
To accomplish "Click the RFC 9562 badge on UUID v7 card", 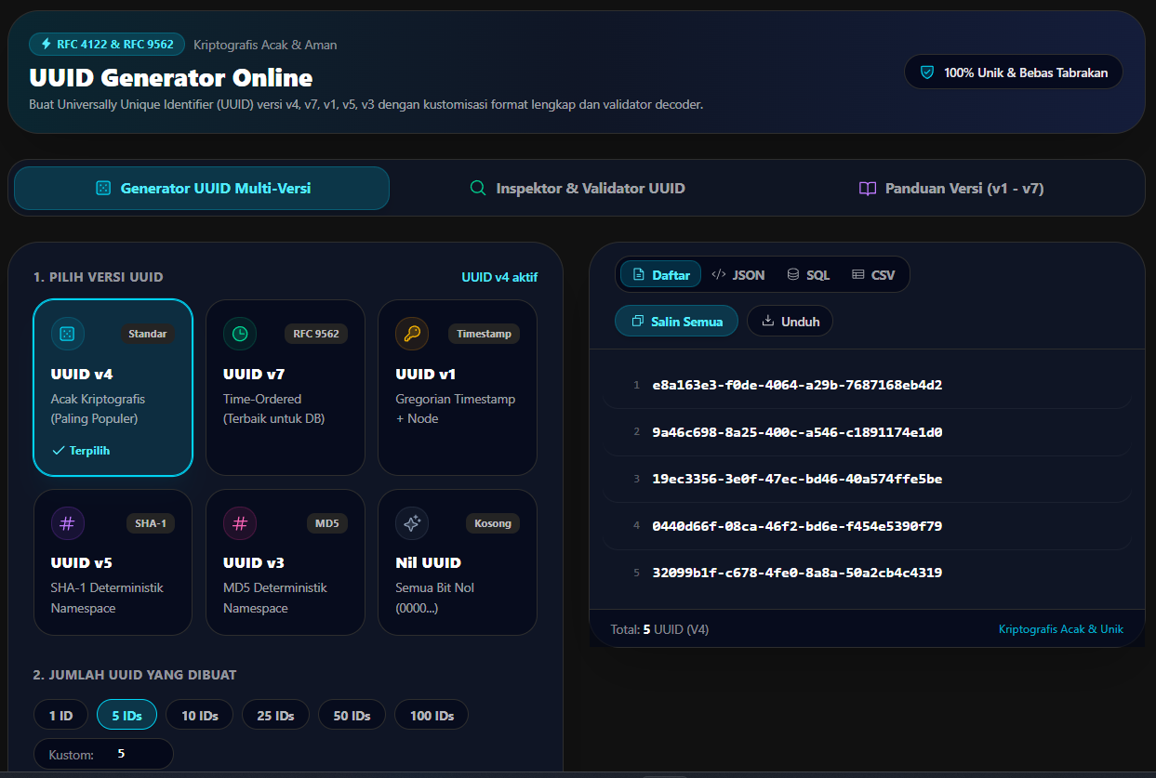I will pyautogui.click(x=316, y=334).
